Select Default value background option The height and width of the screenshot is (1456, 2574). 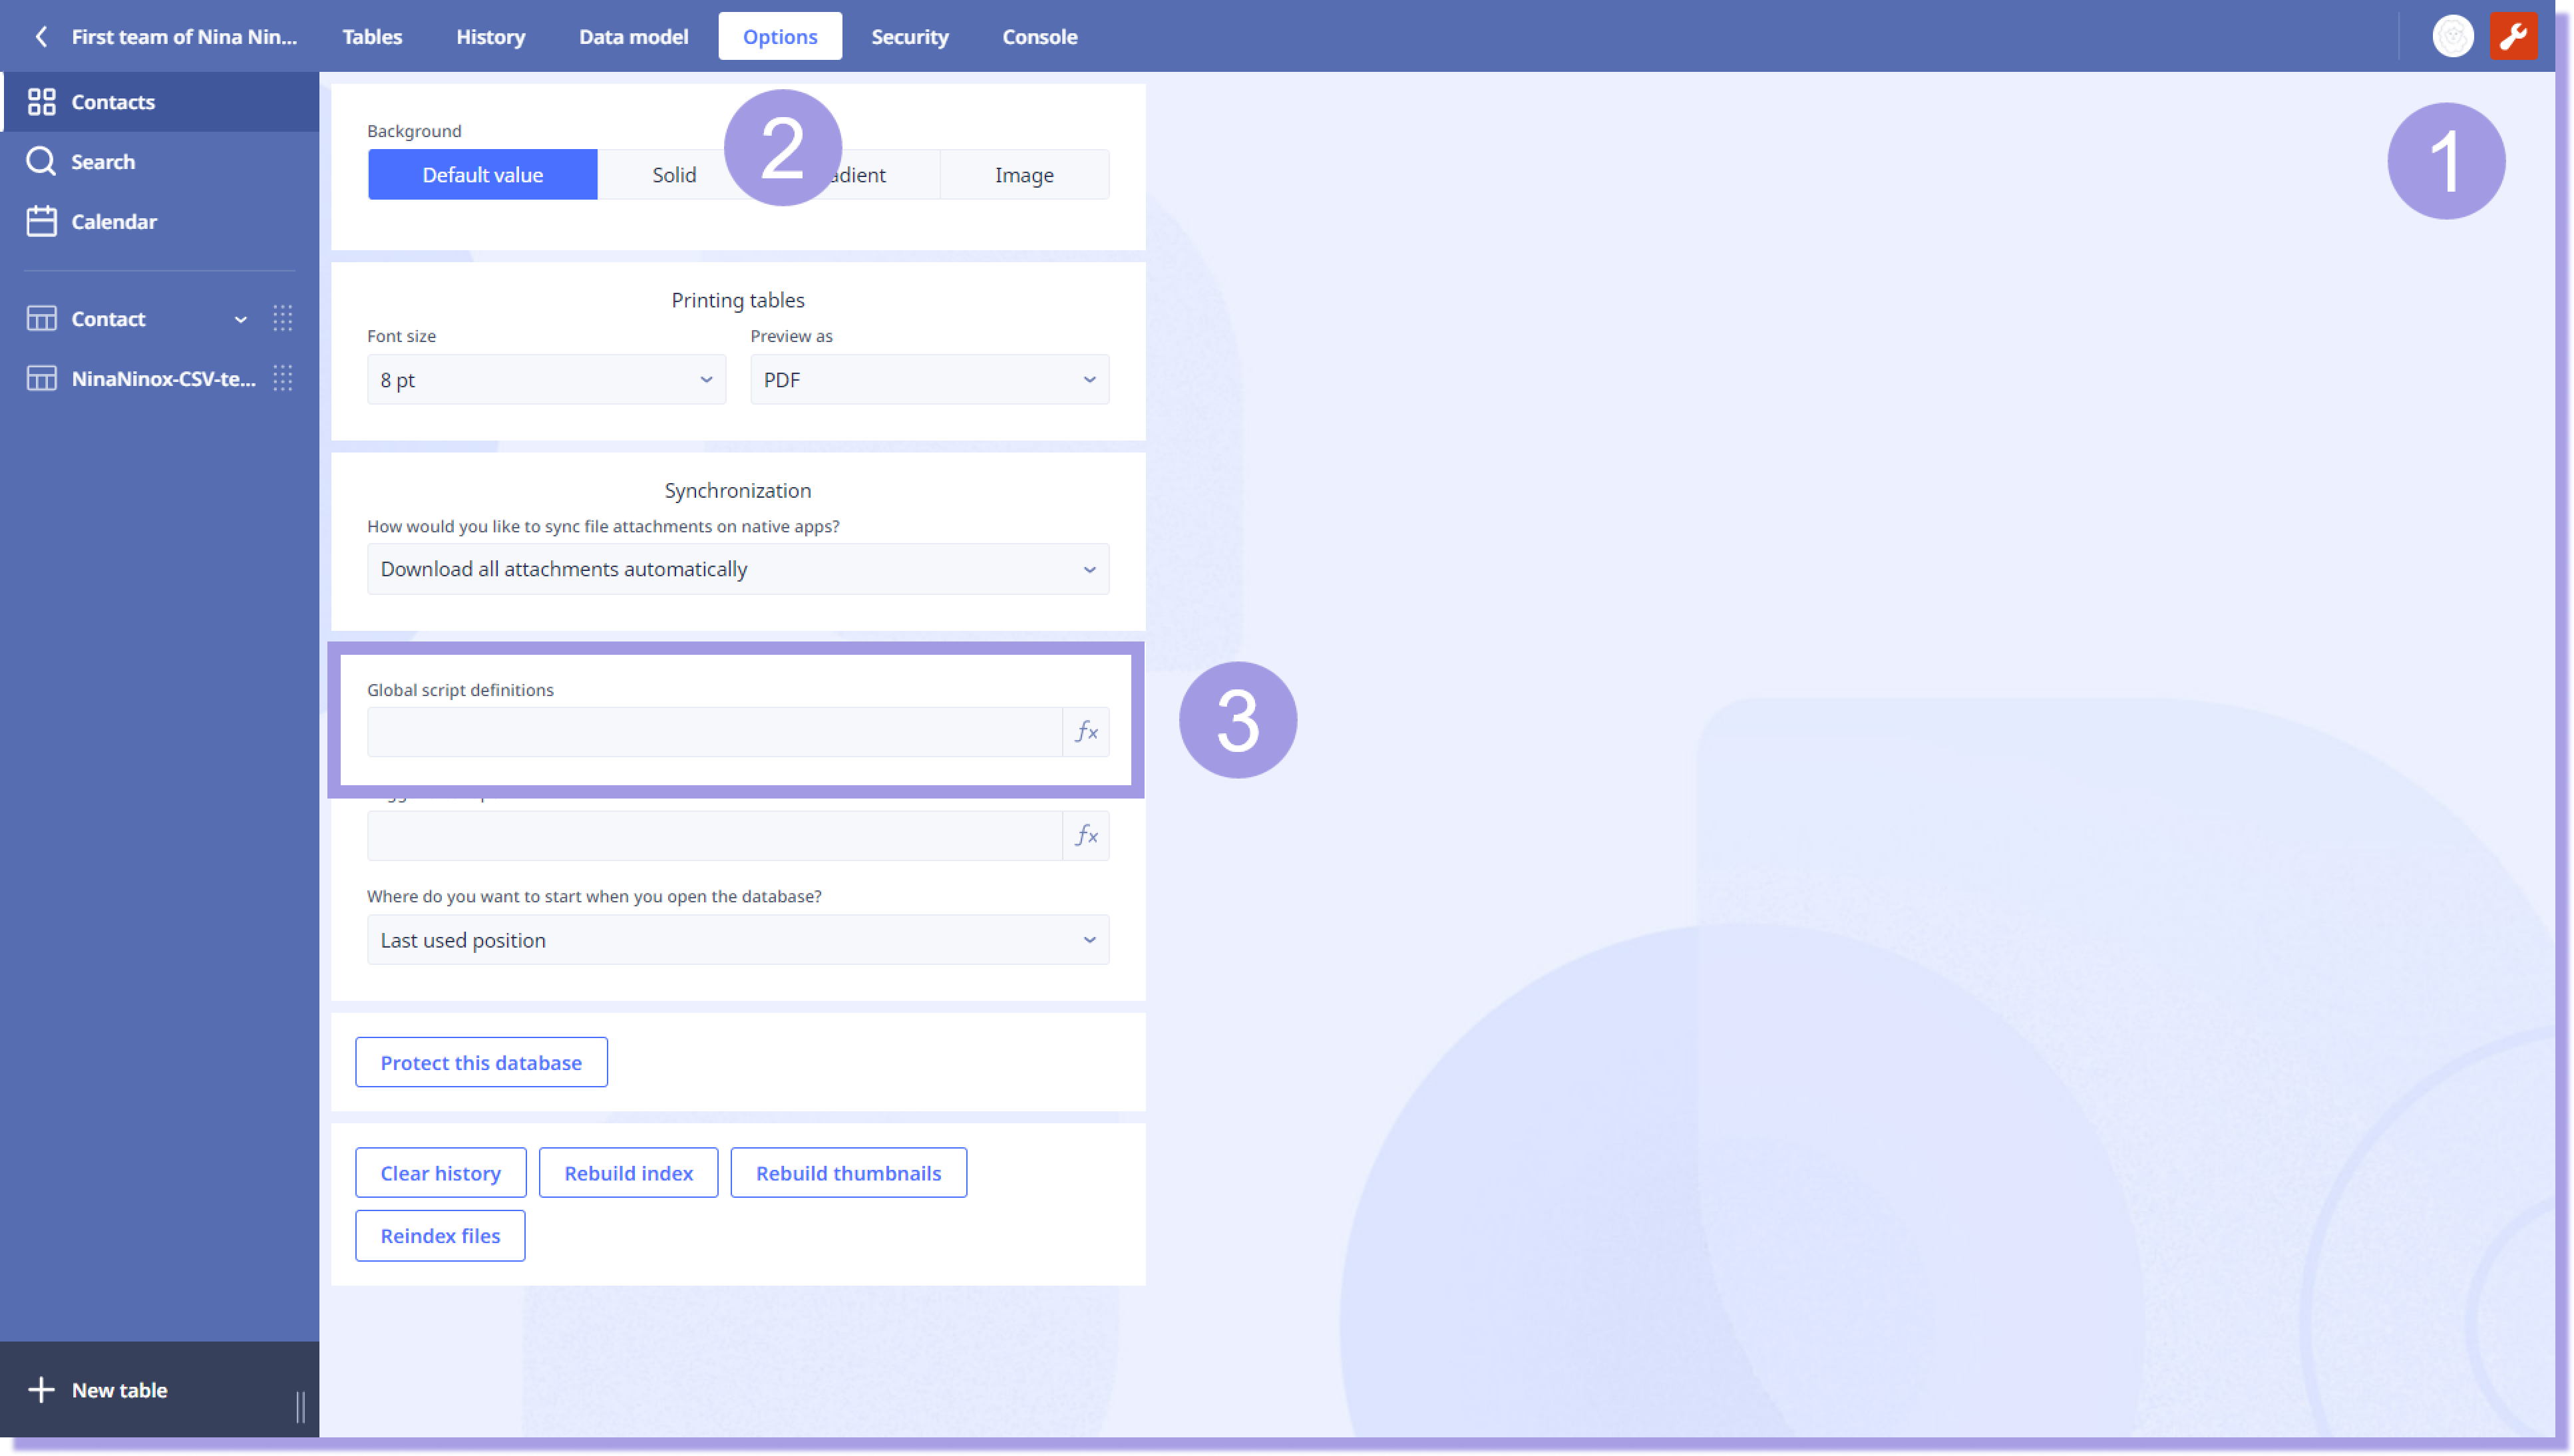483,175
